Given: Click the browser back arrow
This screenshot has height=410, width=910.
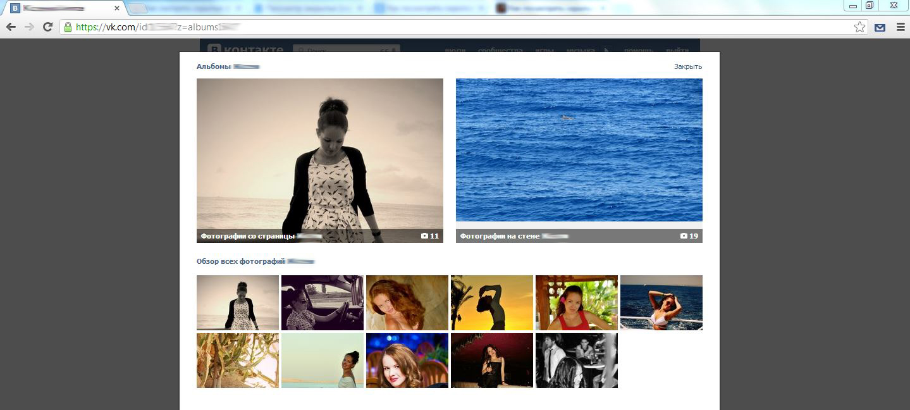Looking at the screenshot, I should 11,27.
